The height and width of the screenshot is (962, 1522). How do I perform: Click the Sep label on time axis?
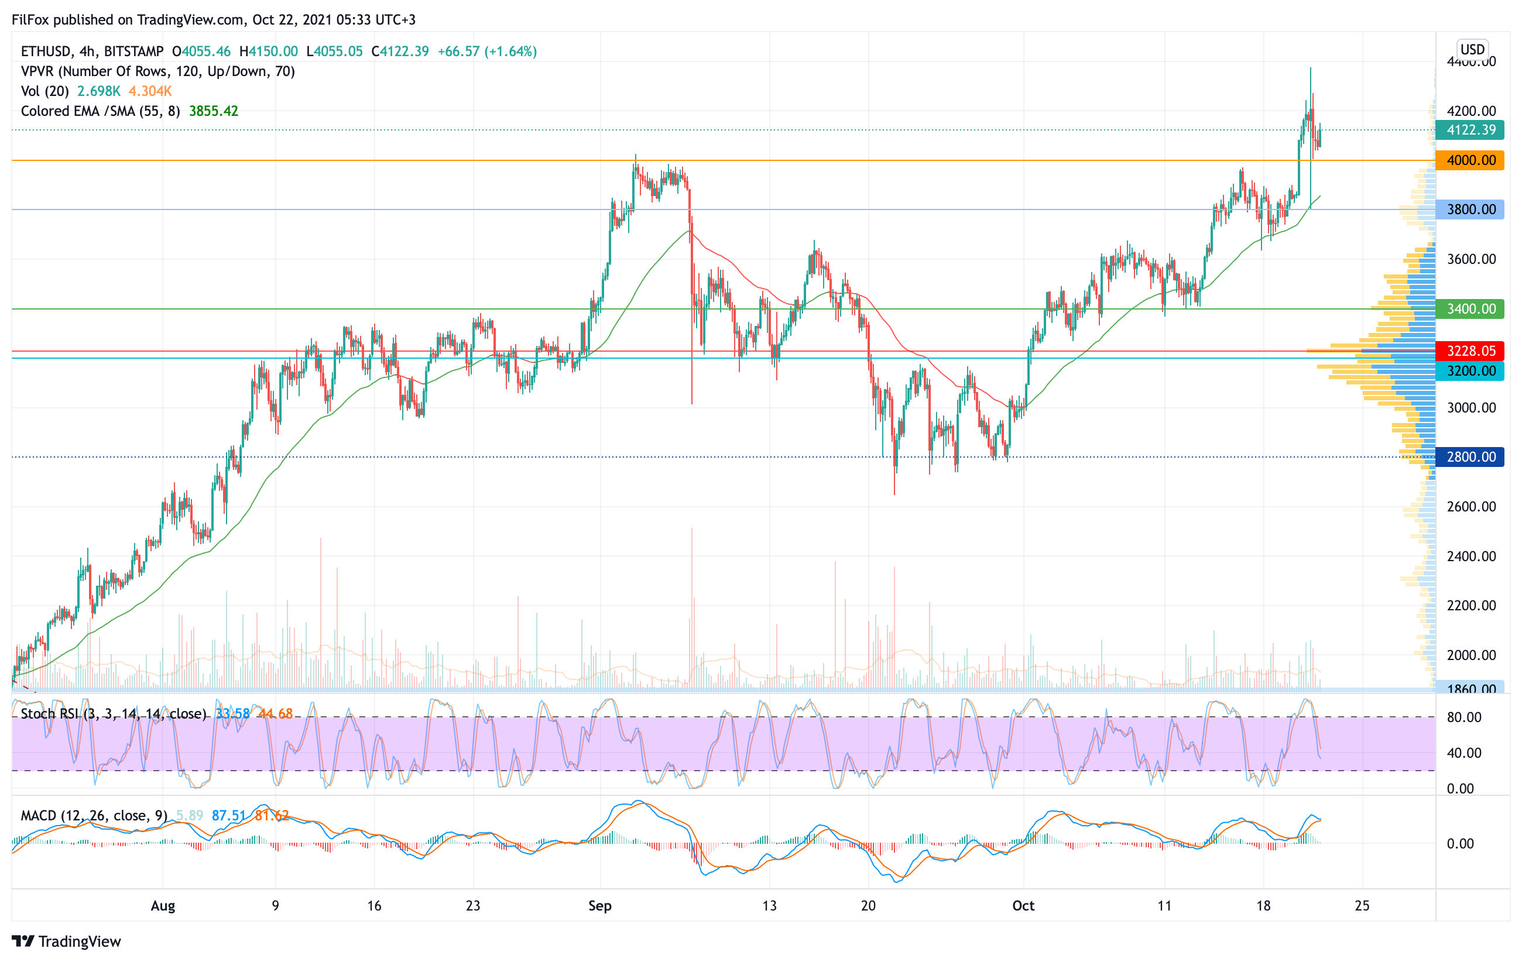point(600,906)
